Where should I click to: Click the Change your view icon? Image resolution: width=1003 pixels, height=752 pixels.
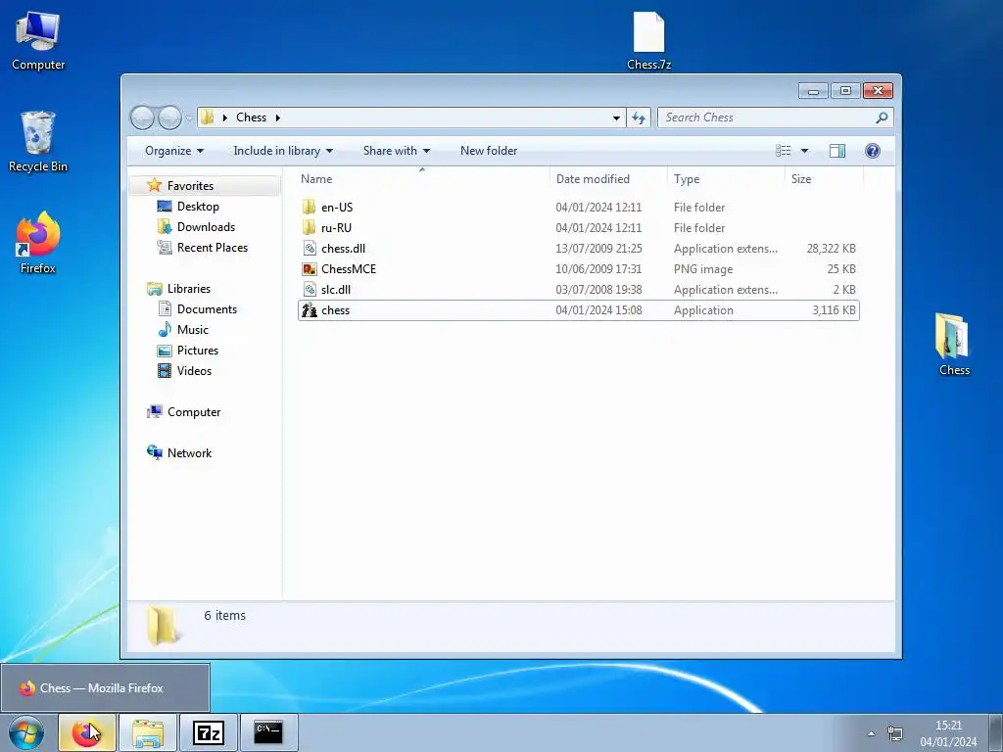pos(783,151)
